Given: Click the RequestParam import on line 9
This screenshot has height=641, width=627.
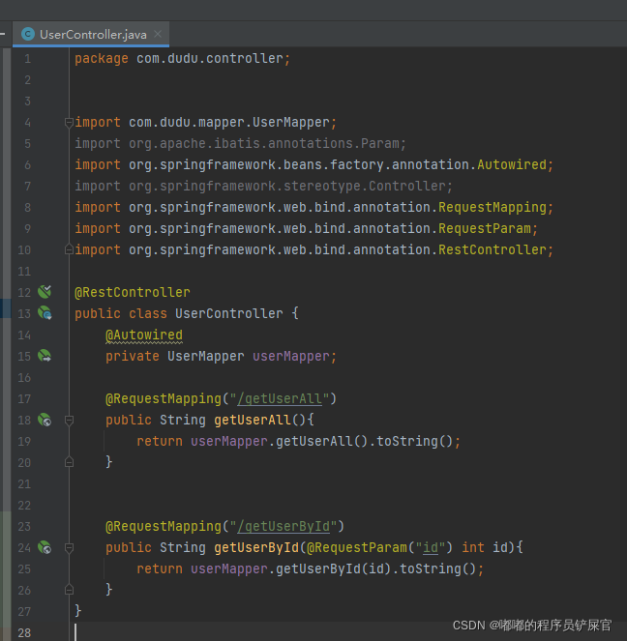Looking at the screenshot, I should 306,228.
